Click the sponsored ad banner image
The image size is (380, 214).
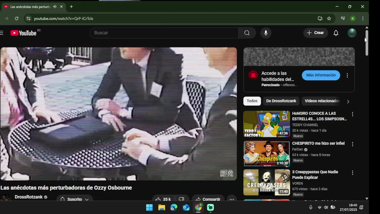[x=299, y=56]
